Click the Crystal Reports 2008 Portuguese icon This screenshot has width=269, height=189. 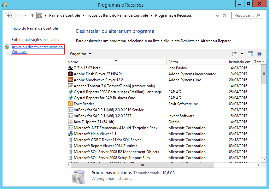(71, 92)
